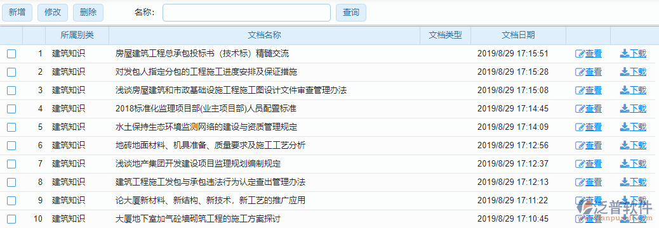The height and width of the screenshot is (228, 659).
Task: Check the box for row 1 房屋建筑工程总承包投标书
Action: pyautogui.click(x=11, y=54)
